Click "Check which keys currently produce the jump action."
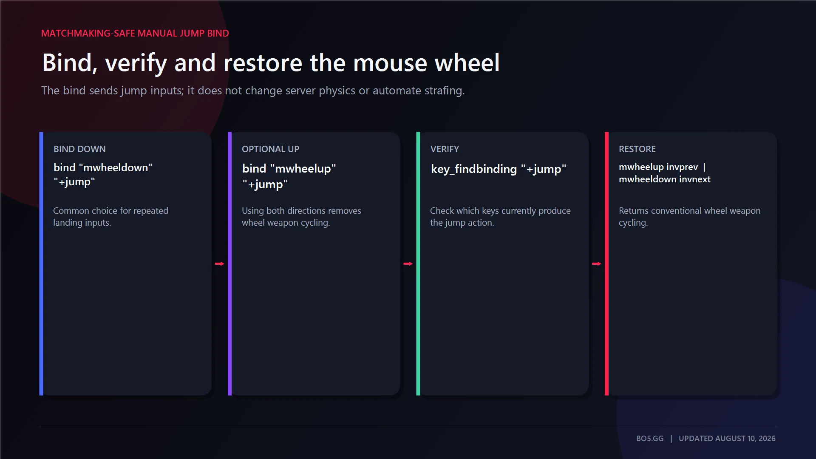 (500, 217)
